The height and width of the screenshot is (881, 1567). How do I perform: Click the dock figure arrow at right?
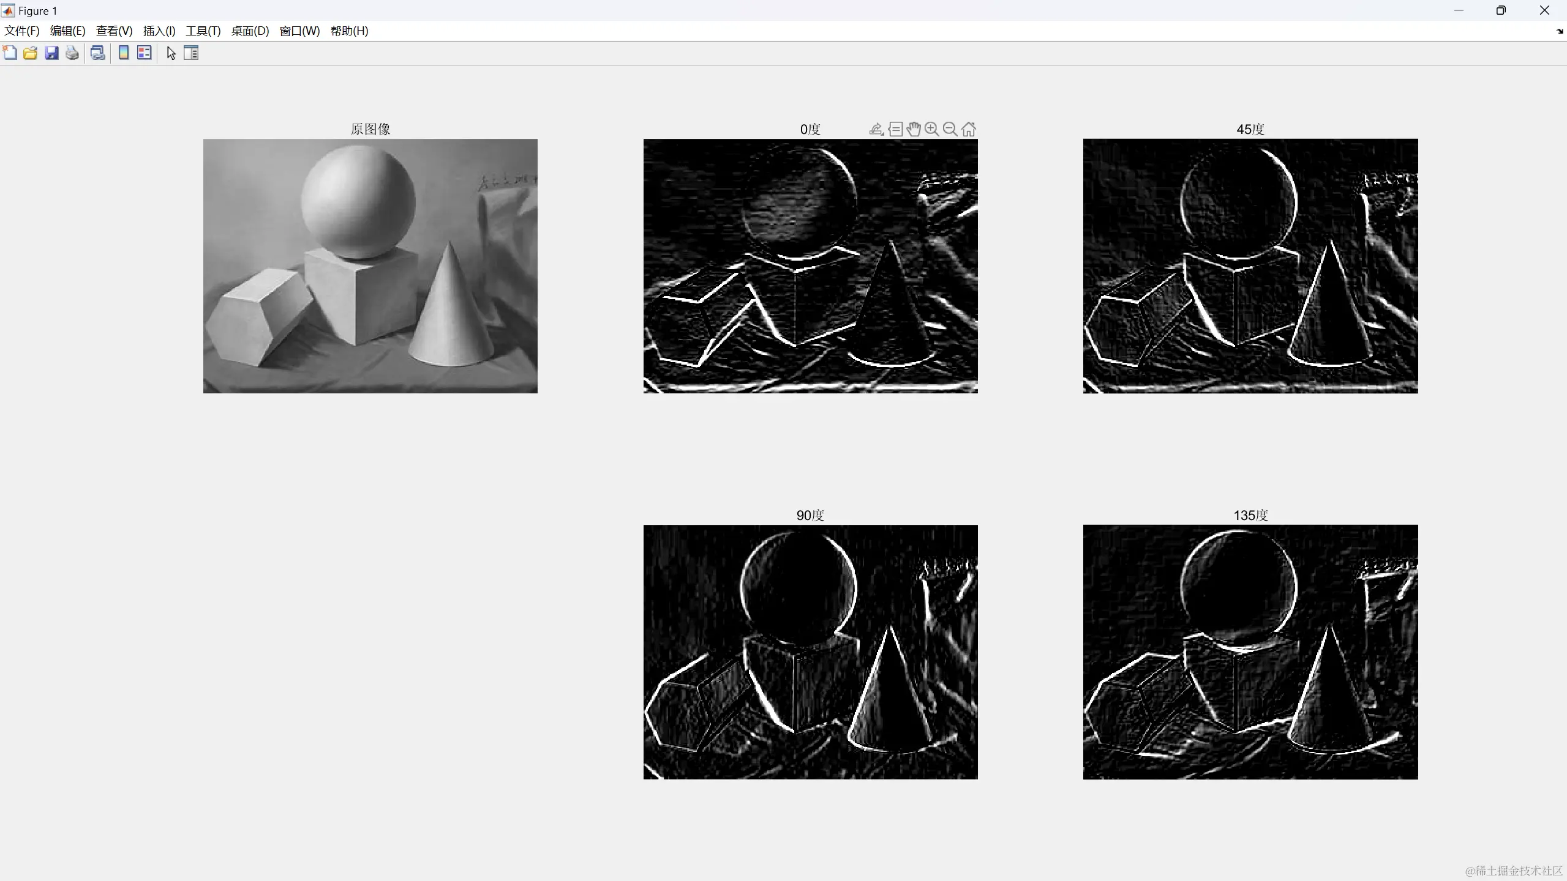tap(1559, 31)
